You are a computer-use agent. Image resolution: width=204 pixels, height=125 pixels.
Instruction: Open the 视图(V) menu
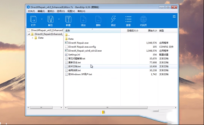tap(71, 11)
